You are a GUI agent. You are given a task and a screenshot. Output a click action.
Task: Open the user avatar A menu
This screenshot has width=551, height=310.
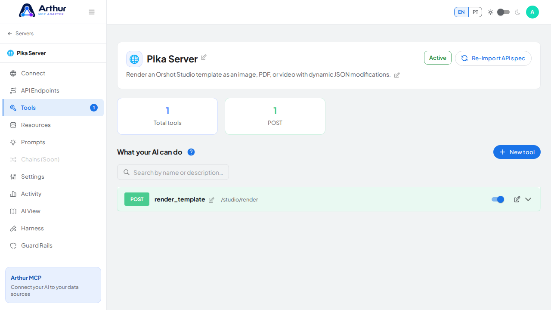(x=532, y=12)
